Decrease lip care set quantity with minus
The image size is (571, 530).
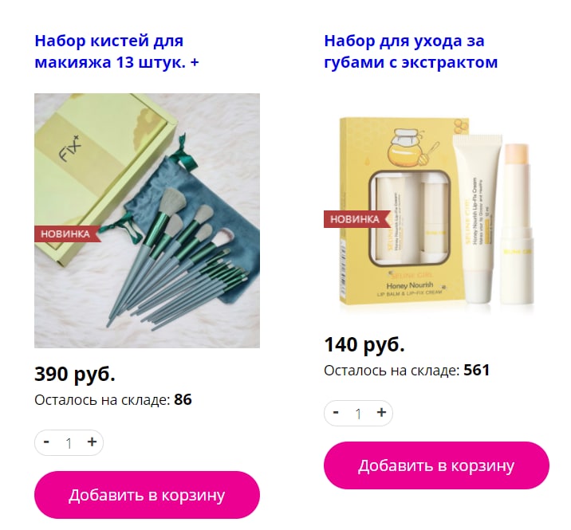click(336, 412)
